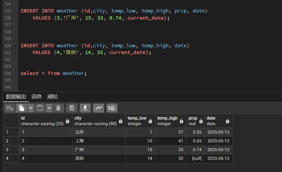Click the id column header
The height and width of the screenshot is (172, 282).
(45, 121)
